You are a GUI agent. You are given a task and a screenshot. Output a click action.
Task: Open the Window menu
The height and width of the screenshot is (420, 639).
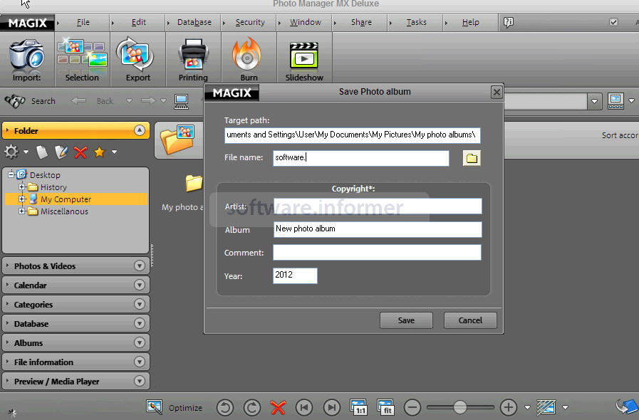(x=306, y=22)
